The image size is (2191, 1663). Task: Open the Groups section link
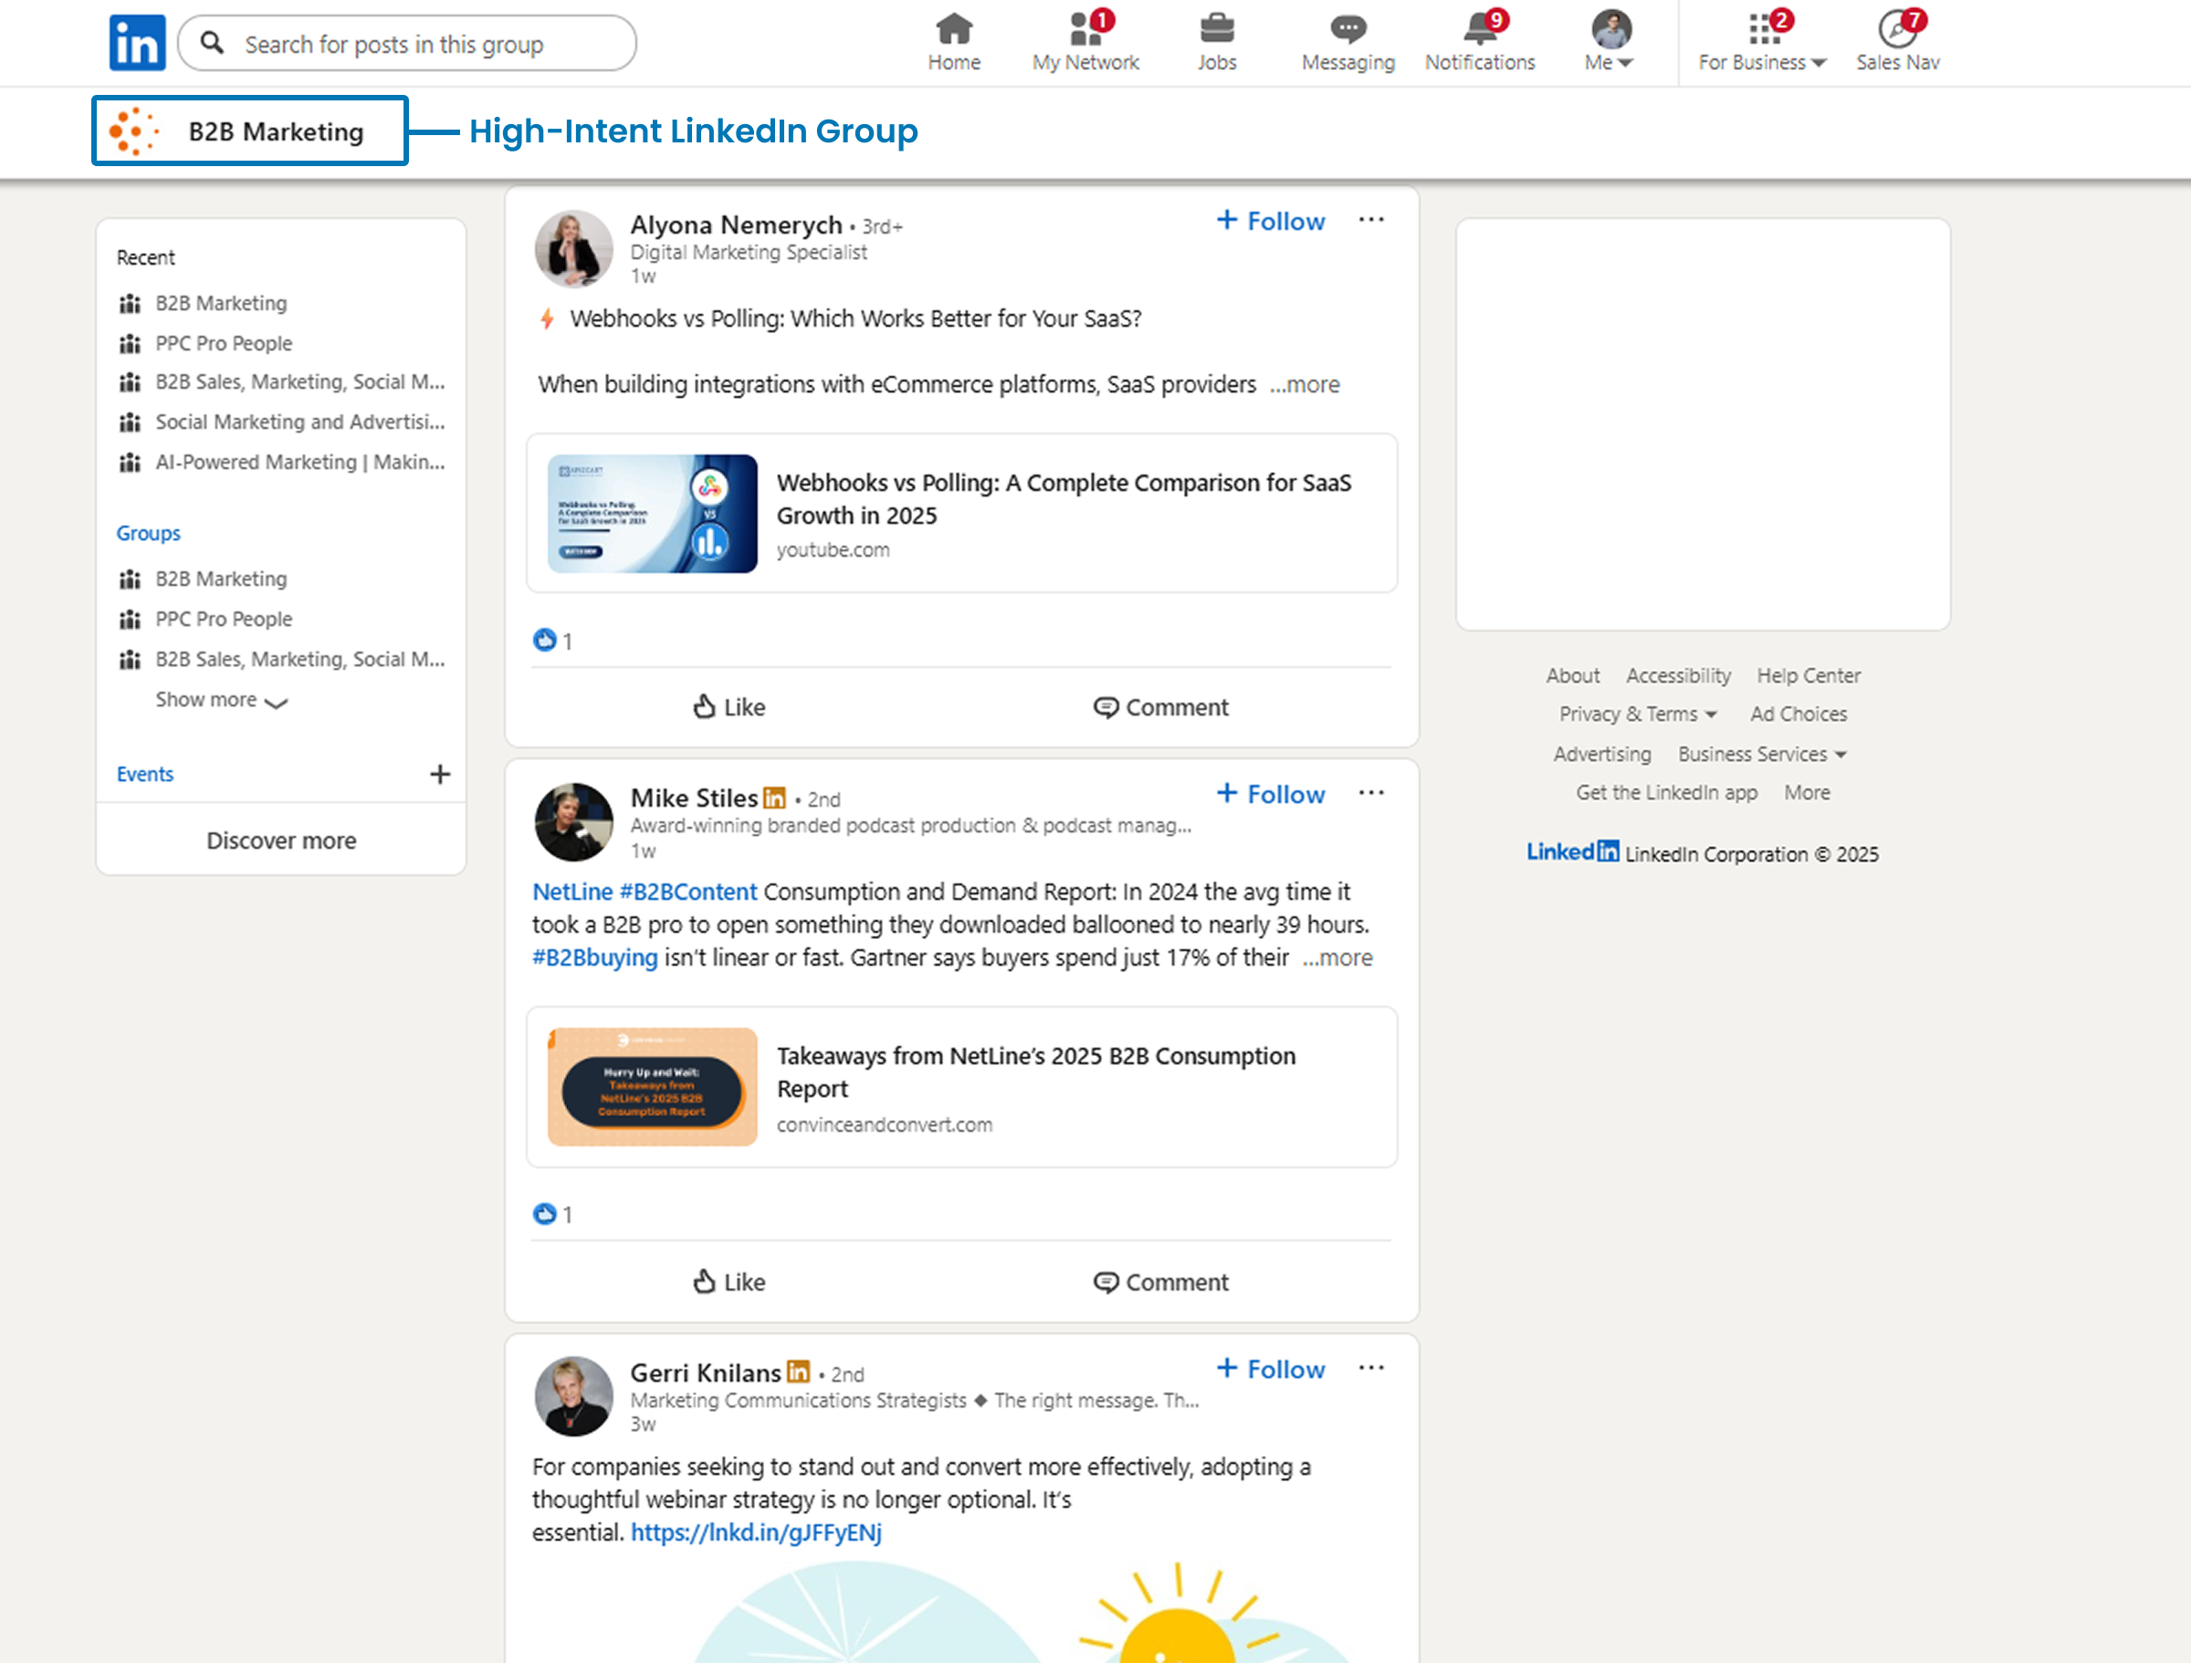click(x=149, y=533)
